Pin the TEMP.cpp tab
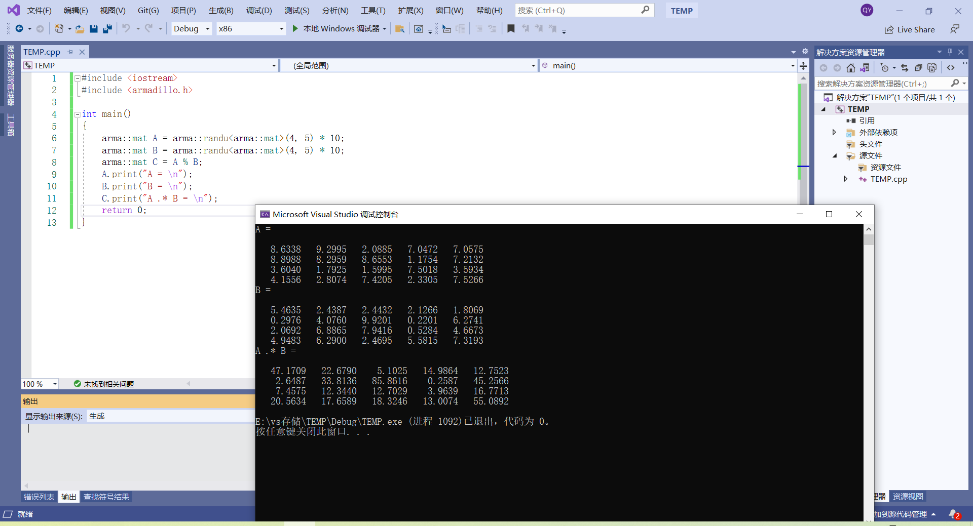 (x=70, y=52)
